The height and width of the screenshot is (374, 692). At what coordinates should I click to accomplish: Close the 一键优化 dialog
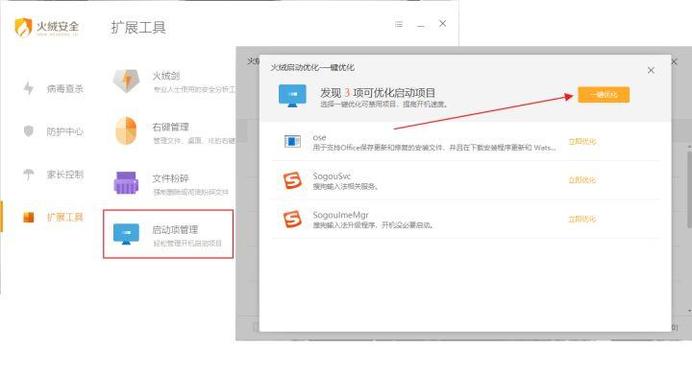(x=651, y=70)
